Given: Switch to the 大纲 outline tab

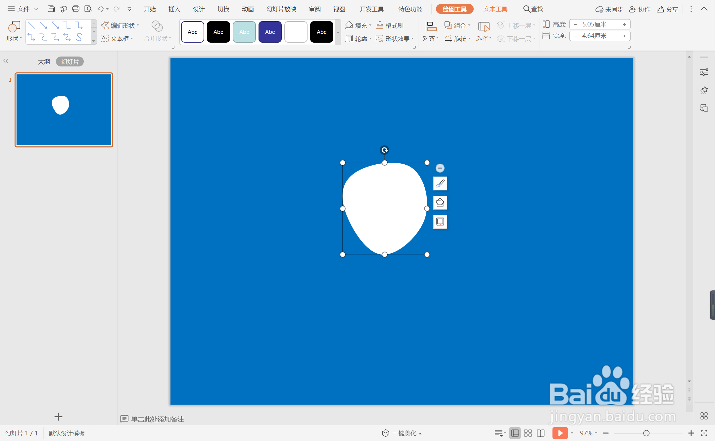Looking at the screenshot, I should point(44,61).
